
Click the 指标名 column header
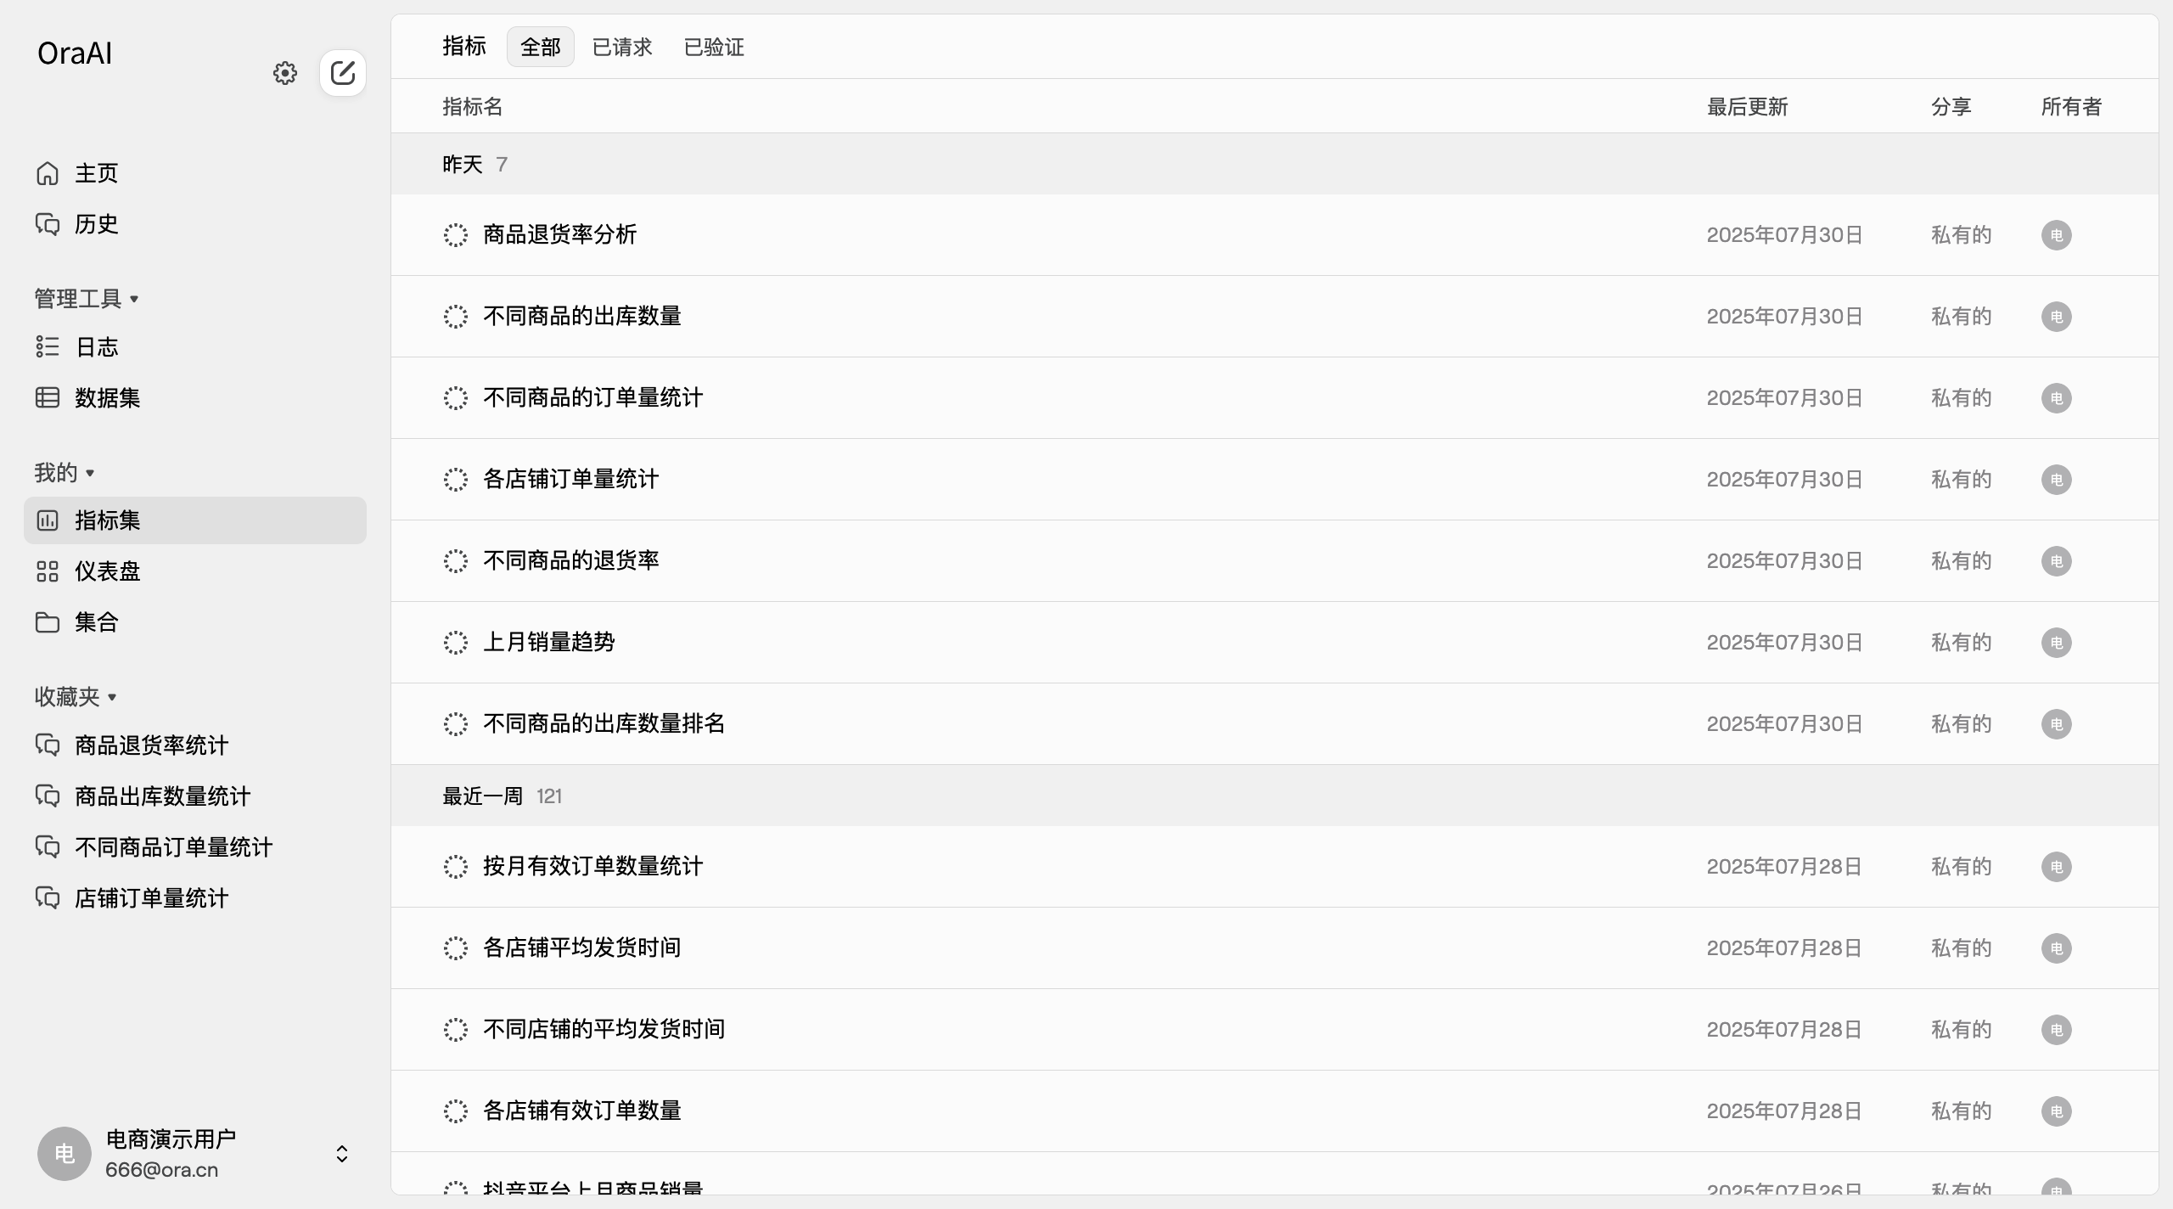point(473,107)
